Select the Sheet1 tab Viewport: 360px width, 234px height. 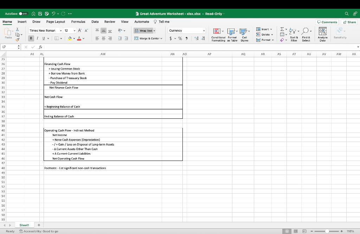pos(24,225)
